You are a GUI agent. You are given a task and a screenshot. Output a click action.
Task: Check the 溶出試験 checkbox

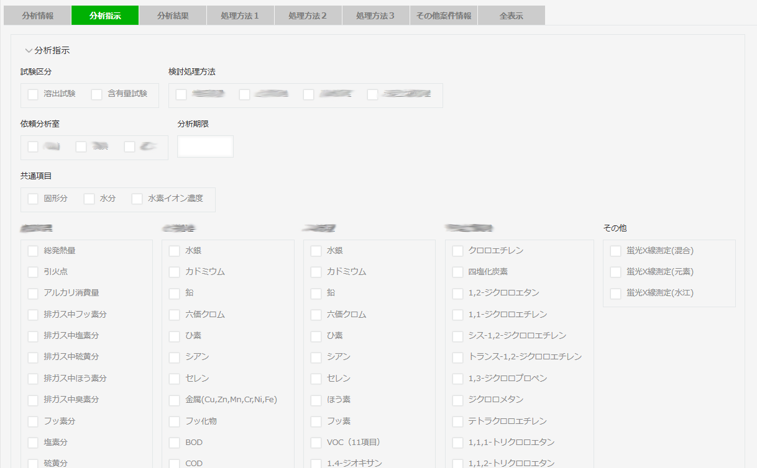(33, 94)
